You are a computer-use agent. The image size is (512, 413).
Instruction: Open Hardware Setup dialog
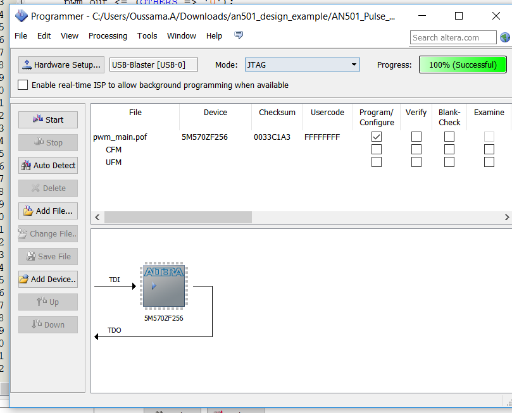point(61,65)
